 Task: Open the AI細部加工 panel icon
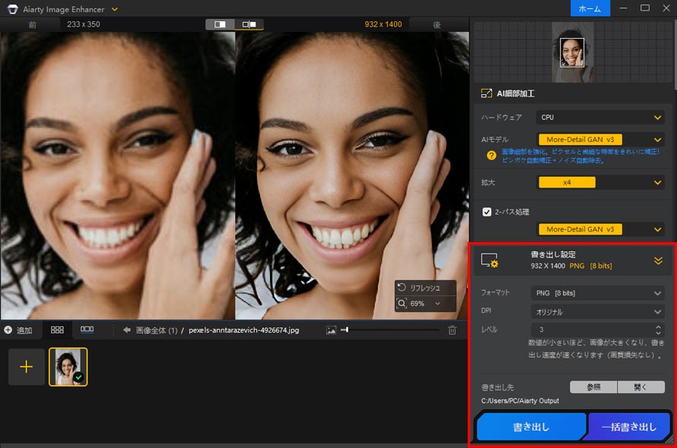(487, 93)
